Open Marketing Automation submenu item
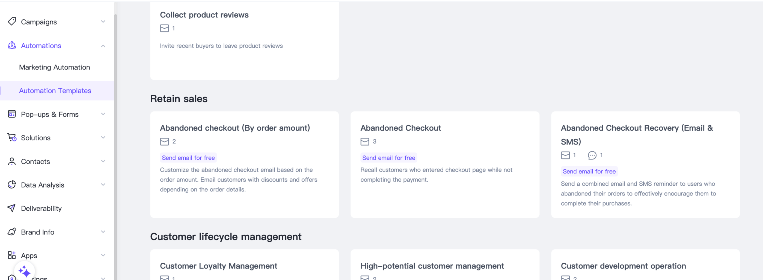Screen dimensions: 763x280 (55, 67)
